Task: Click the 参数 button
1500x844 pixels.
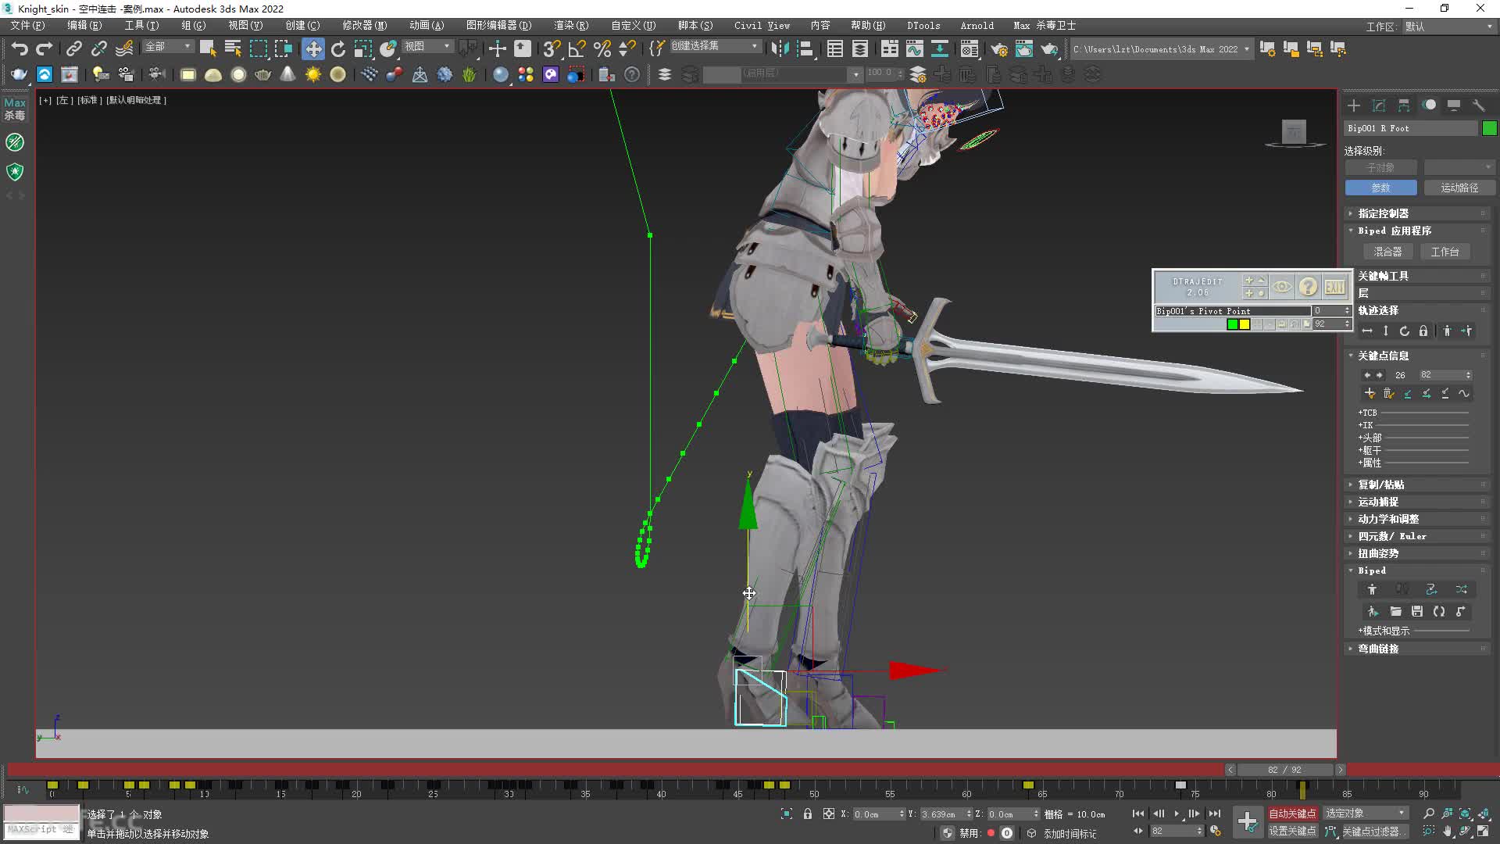Action: [1380, 188]
